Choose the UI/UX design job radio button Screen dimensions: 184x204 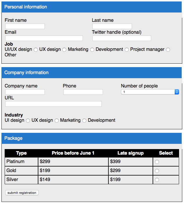pyautogui.click(x=36, y=50)
